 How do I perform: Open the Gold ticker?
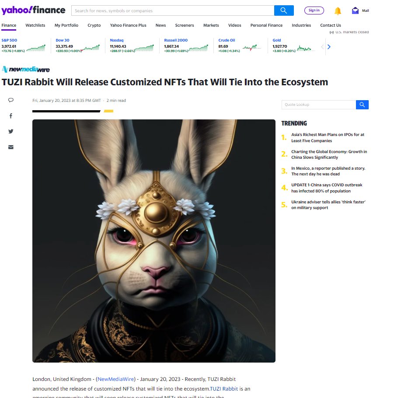[277, 40]
